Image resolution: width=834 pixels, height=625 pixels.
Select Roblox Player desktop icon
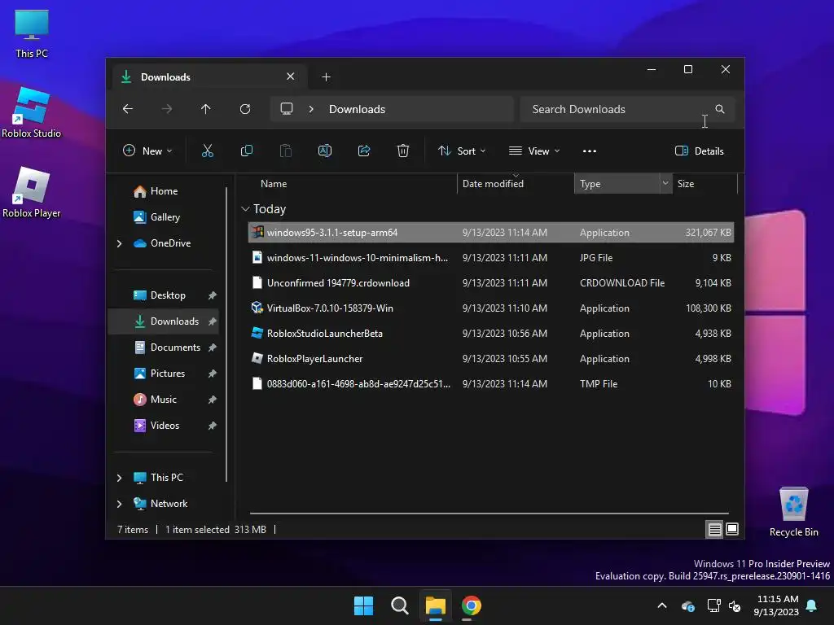click(x=32, y=192)
